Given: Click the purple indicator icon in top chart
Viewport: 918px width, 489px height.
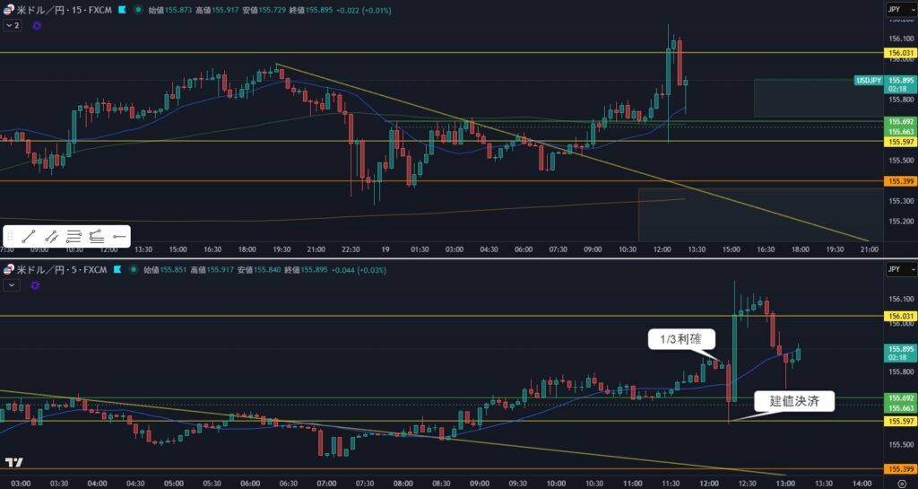Looking at the screenshot, I should pyautogui.click(x=37, y=26).
